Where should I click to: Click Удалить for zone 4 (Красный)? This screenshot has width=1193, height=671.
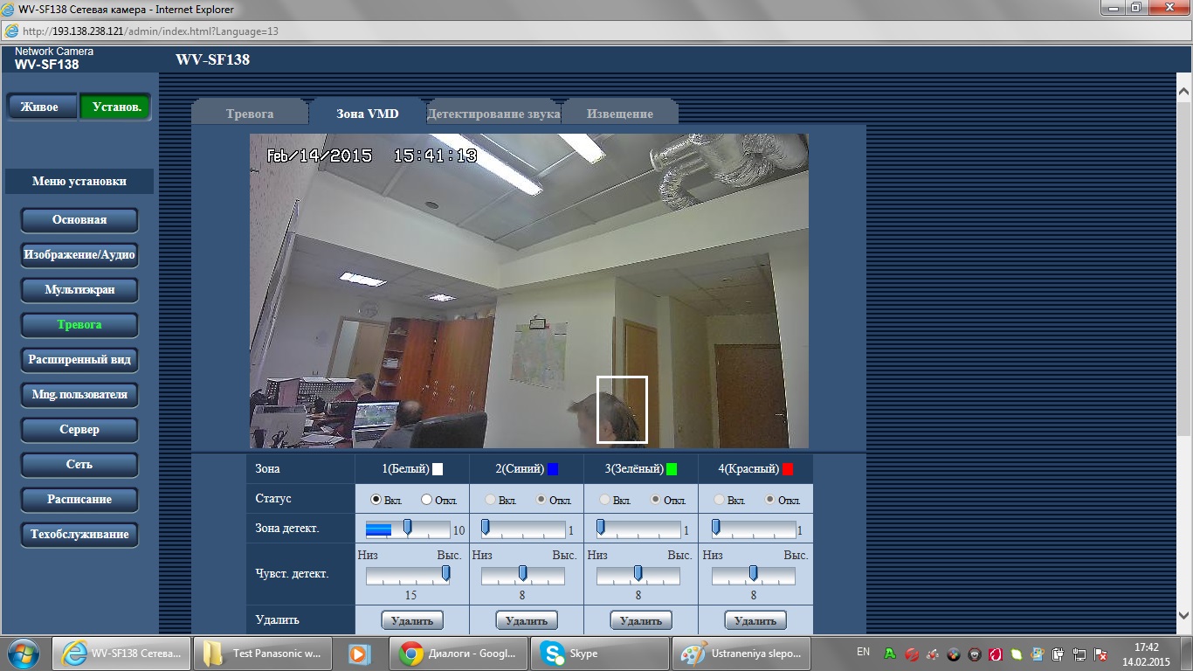click(755, 620)
